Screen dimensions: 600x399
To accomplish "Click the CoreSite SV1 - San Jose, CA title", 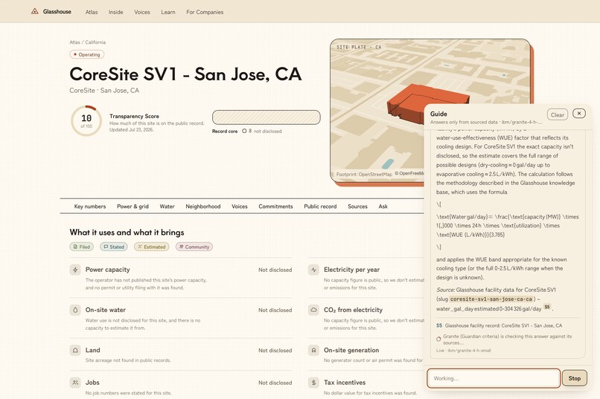I will [185, 74].
